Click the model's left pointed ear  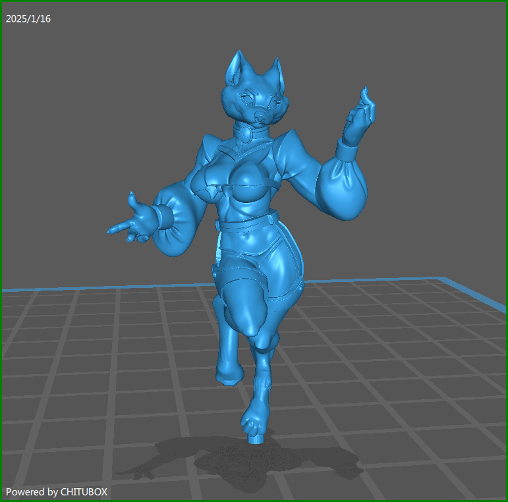[235, 67]
